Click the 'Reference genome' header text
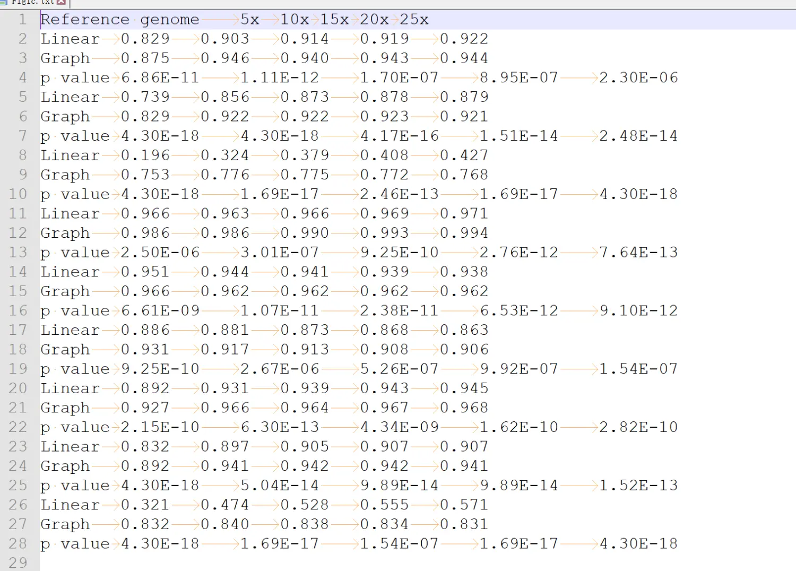Image resolution: width=796 pixels, height=571 pixels. tap(119, 20)
